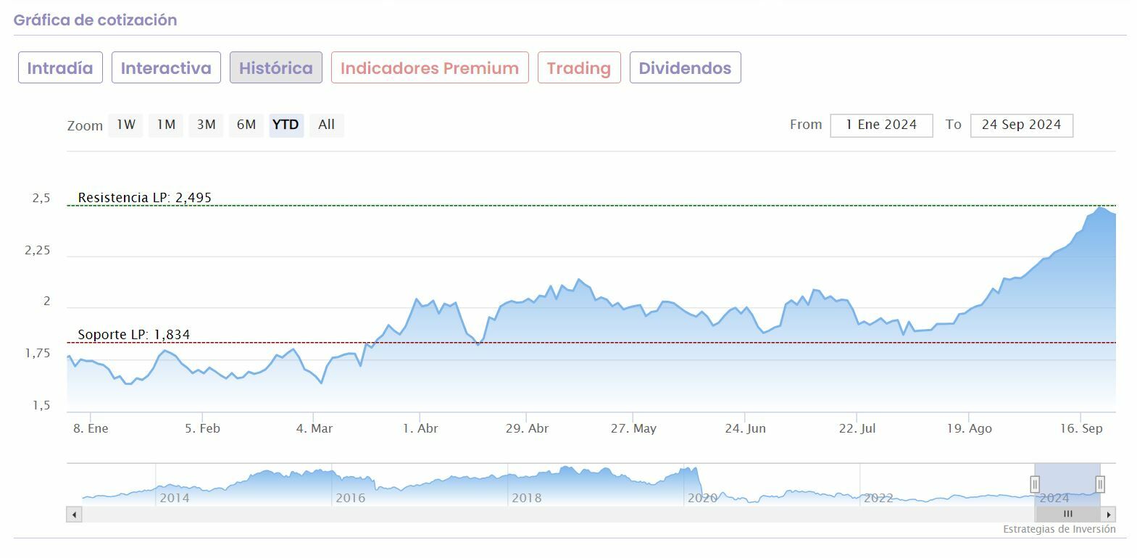Set zoom range to 1M

coord(166,125)
